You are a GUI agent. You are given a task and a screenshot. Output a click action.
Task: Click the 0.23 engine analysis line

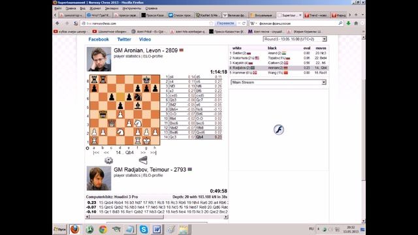[157, 202]
